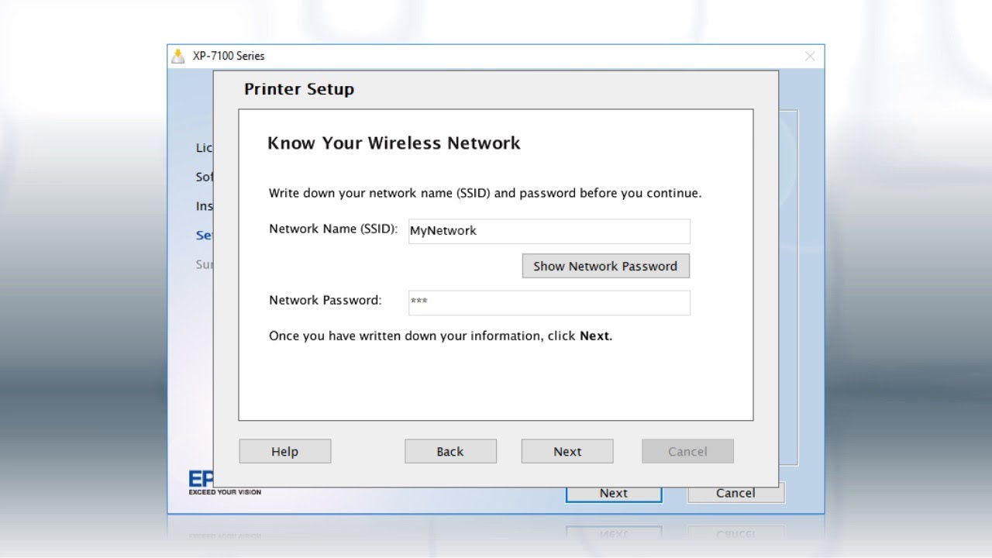This screenshot has width=992, height=558.
Task: Select the partially hidden "Lic" sidebar step
Action: [x=204, y=147]
